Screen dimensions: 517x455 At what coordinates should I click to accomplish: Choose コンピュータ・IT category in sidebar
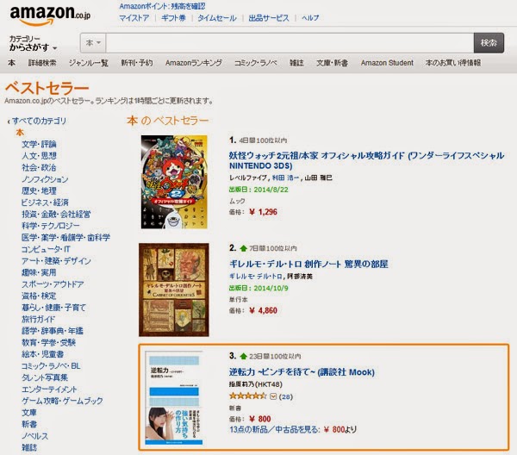[x=46, y=249]
